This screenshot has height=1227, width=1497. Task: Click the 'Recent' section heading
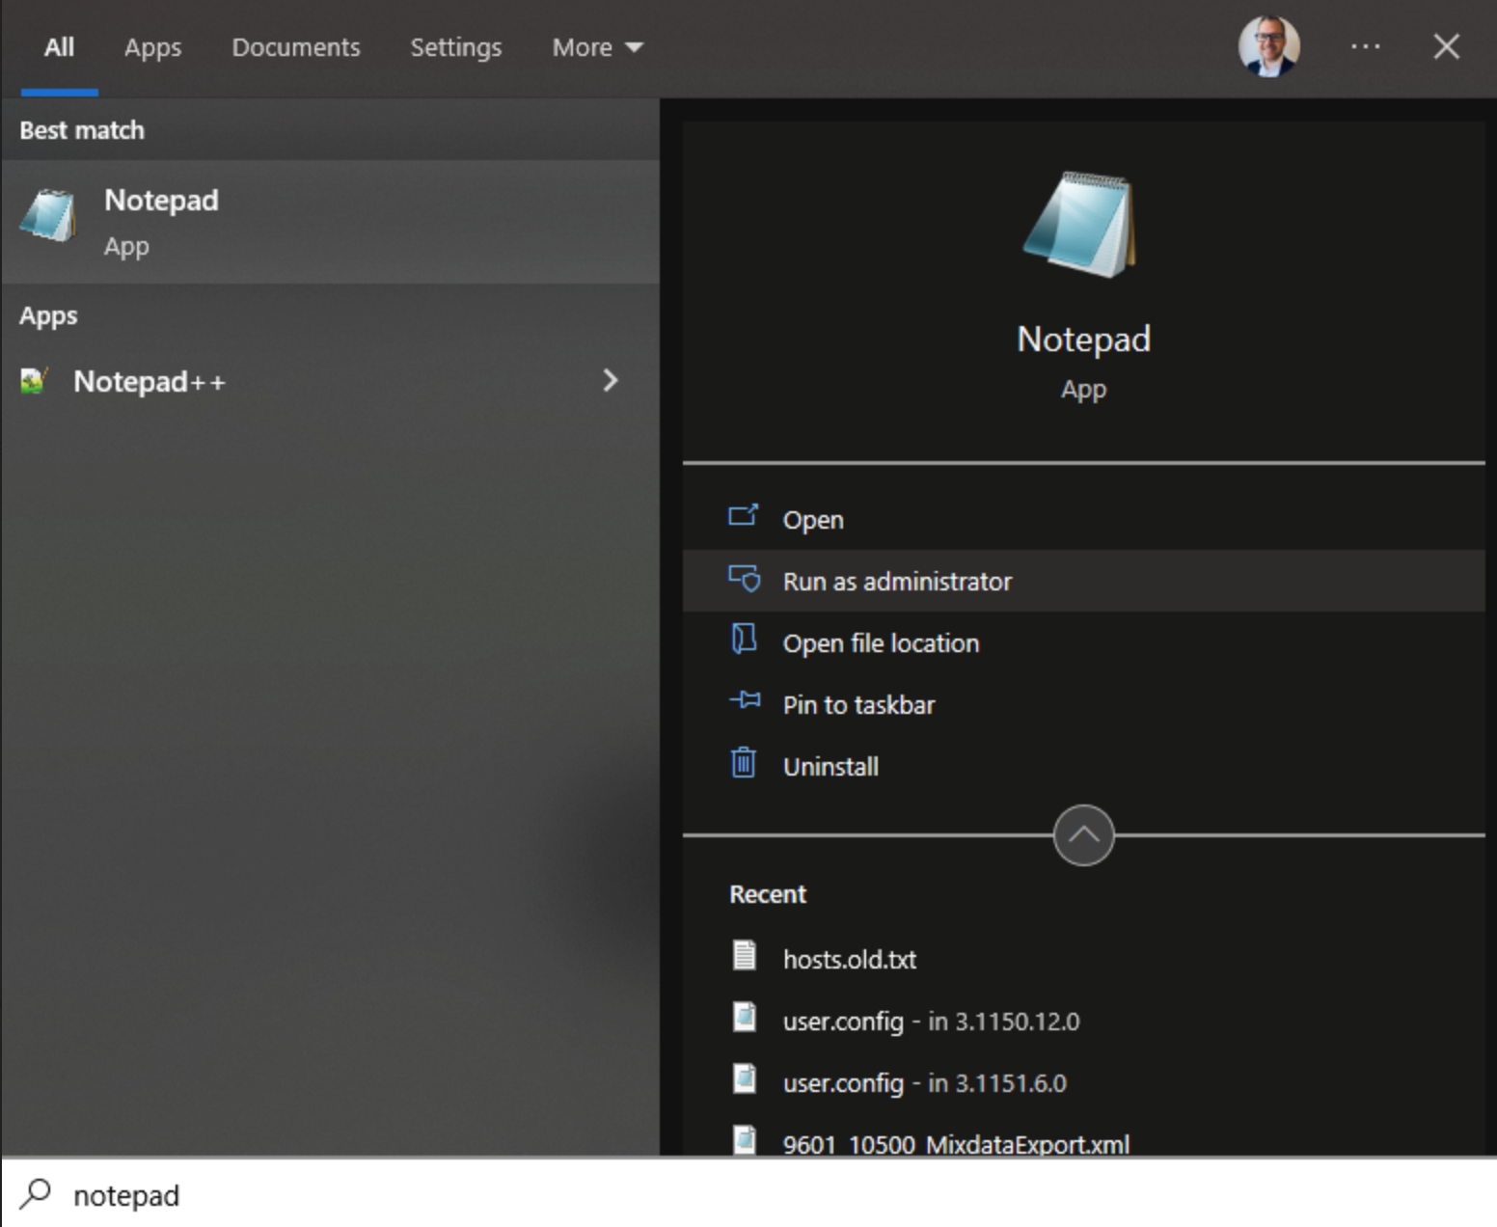[768, 894]
